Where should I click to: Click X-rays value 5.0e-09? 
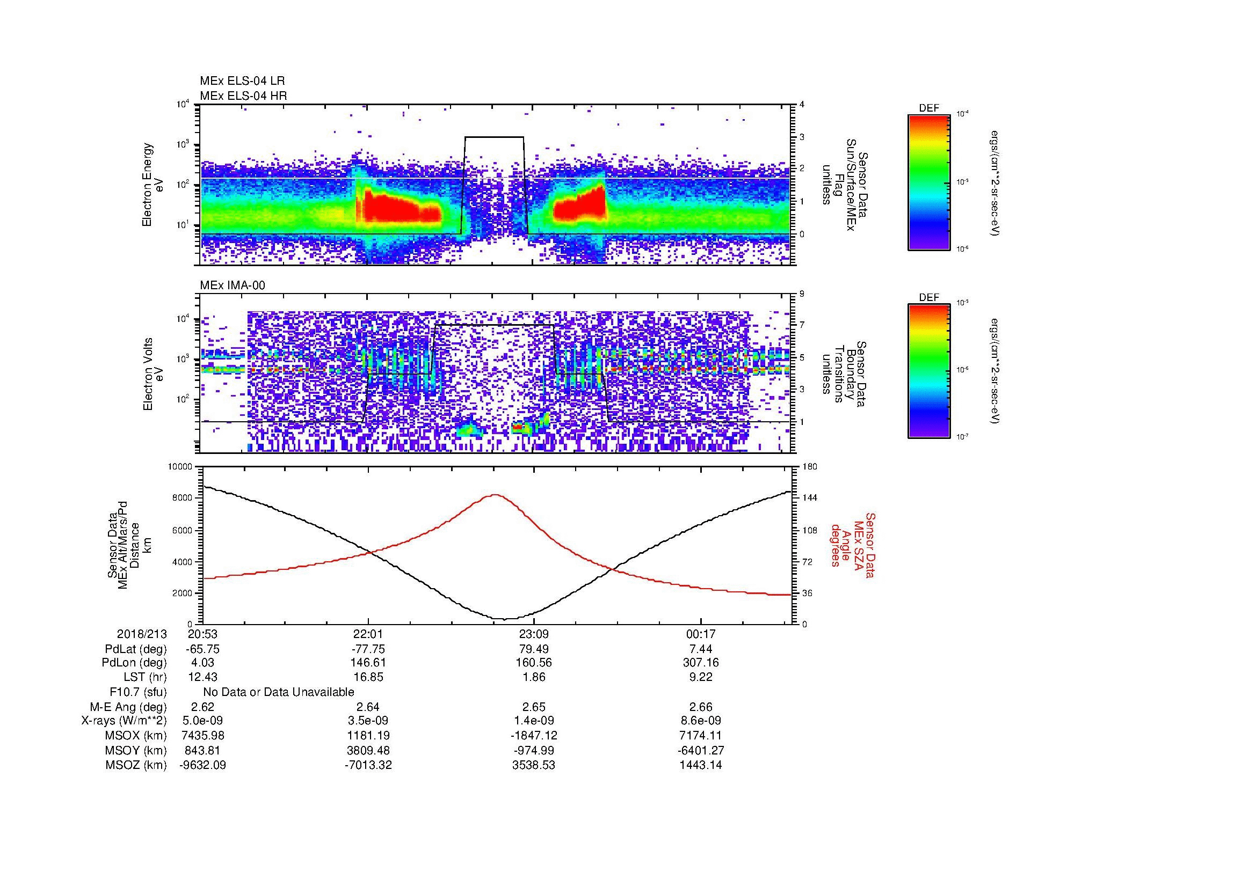(202, 721)
